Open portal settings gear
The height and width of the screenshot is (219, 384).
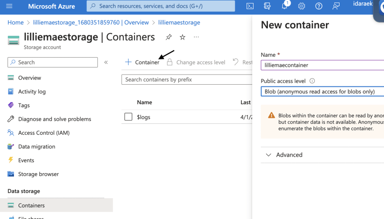[302, 6]
